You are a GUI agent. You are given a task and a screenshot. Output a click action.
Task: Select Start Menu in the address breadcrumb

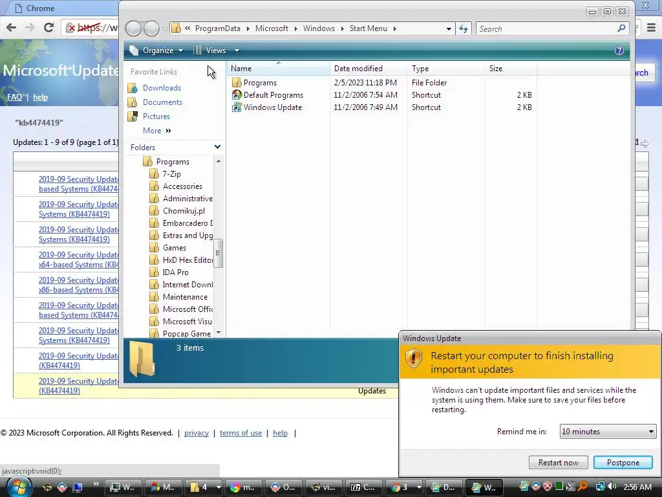(x=368, y=28)
